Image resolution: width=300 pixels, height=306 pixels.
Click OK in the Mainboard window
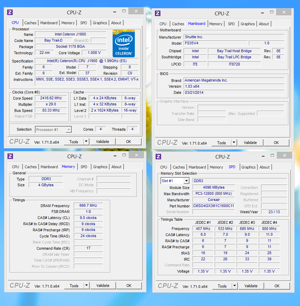coord(276,143)
